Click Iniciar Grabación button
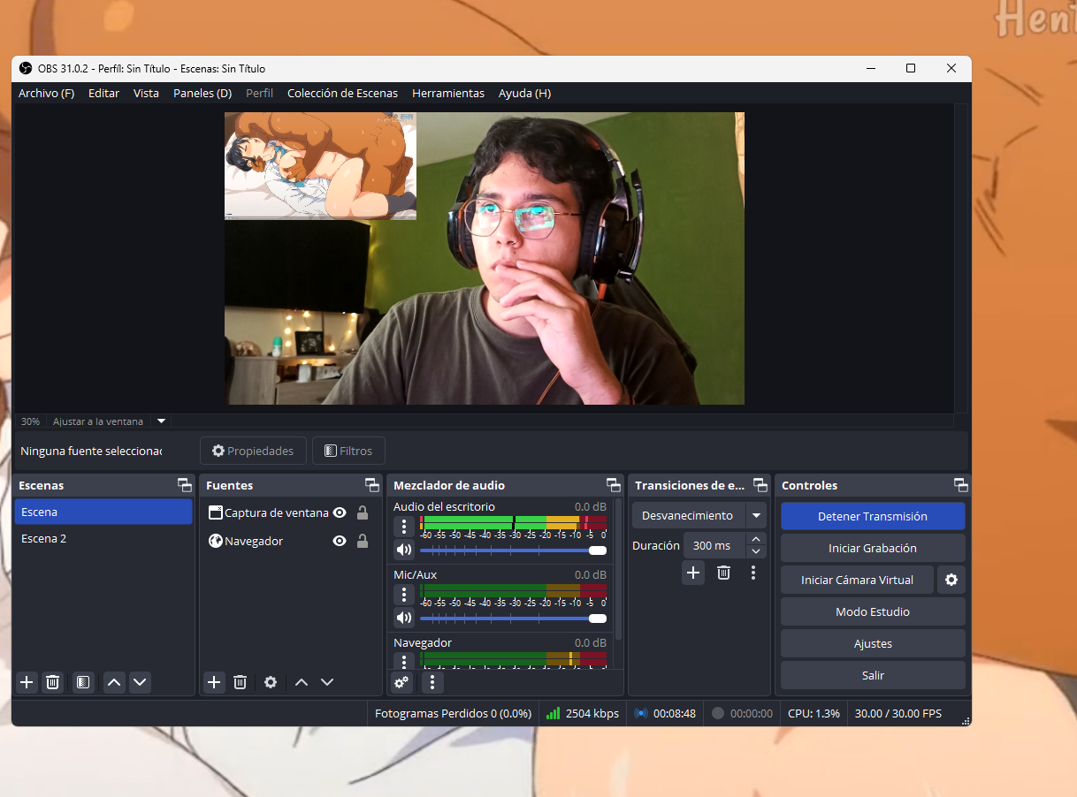 (x=873, y=548)
